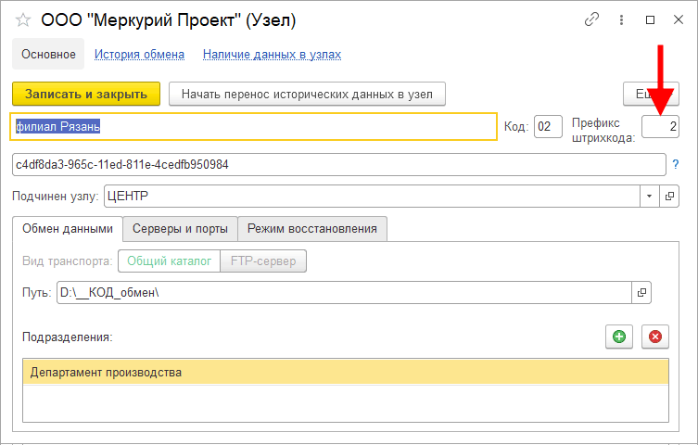Select the Департамент производства row

[x=345, y=373]
